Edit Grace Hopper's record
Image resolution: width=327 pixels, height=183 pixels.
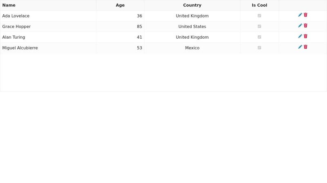[300, 26]
